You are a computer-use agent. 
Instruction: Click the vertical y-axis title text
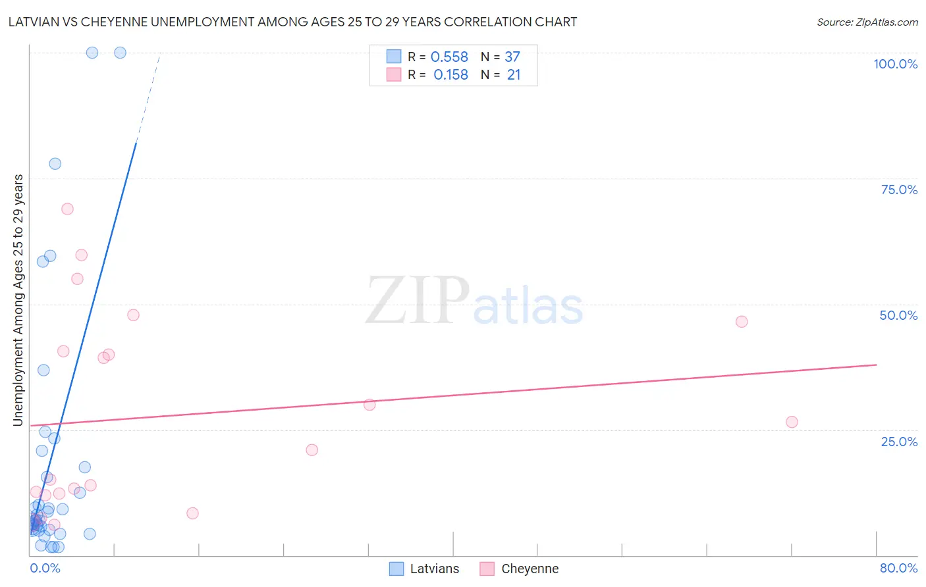point(18,300)
